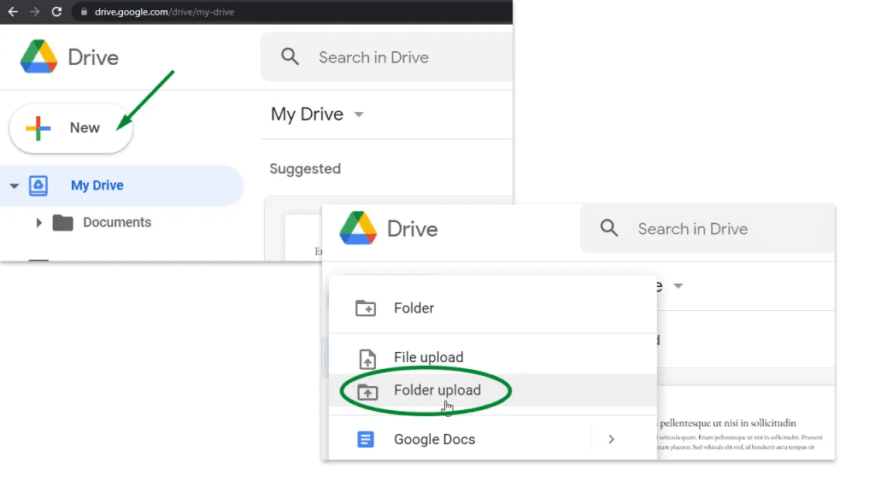875x492 pixels.
Task: Click the browser back arrow
Action: click(13, 12)
